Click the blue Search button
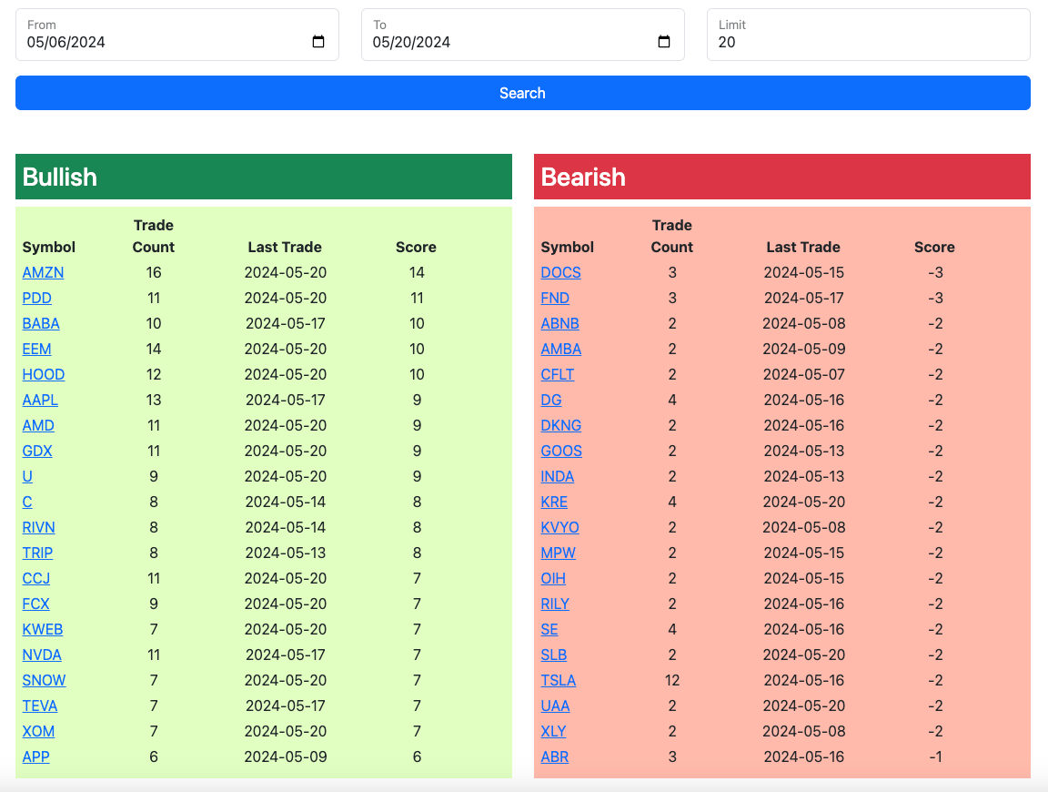Image resolution: width=1048 pixels, height=792 pixels. (x=523, y=93)
